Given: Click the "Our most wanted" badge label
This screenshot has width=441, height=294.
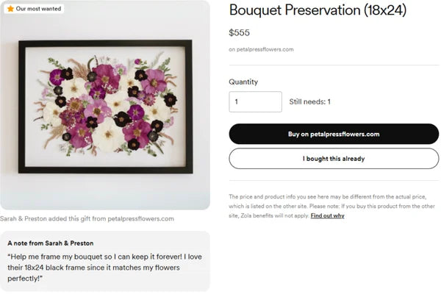Looking at the screenshot, I should [37, 9].
